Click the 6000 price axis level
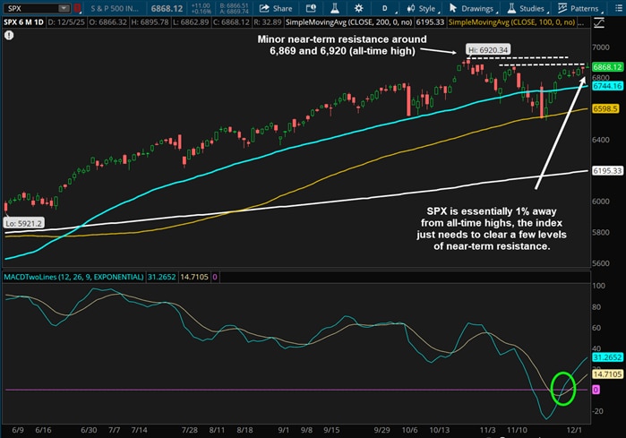 point(601,202)
